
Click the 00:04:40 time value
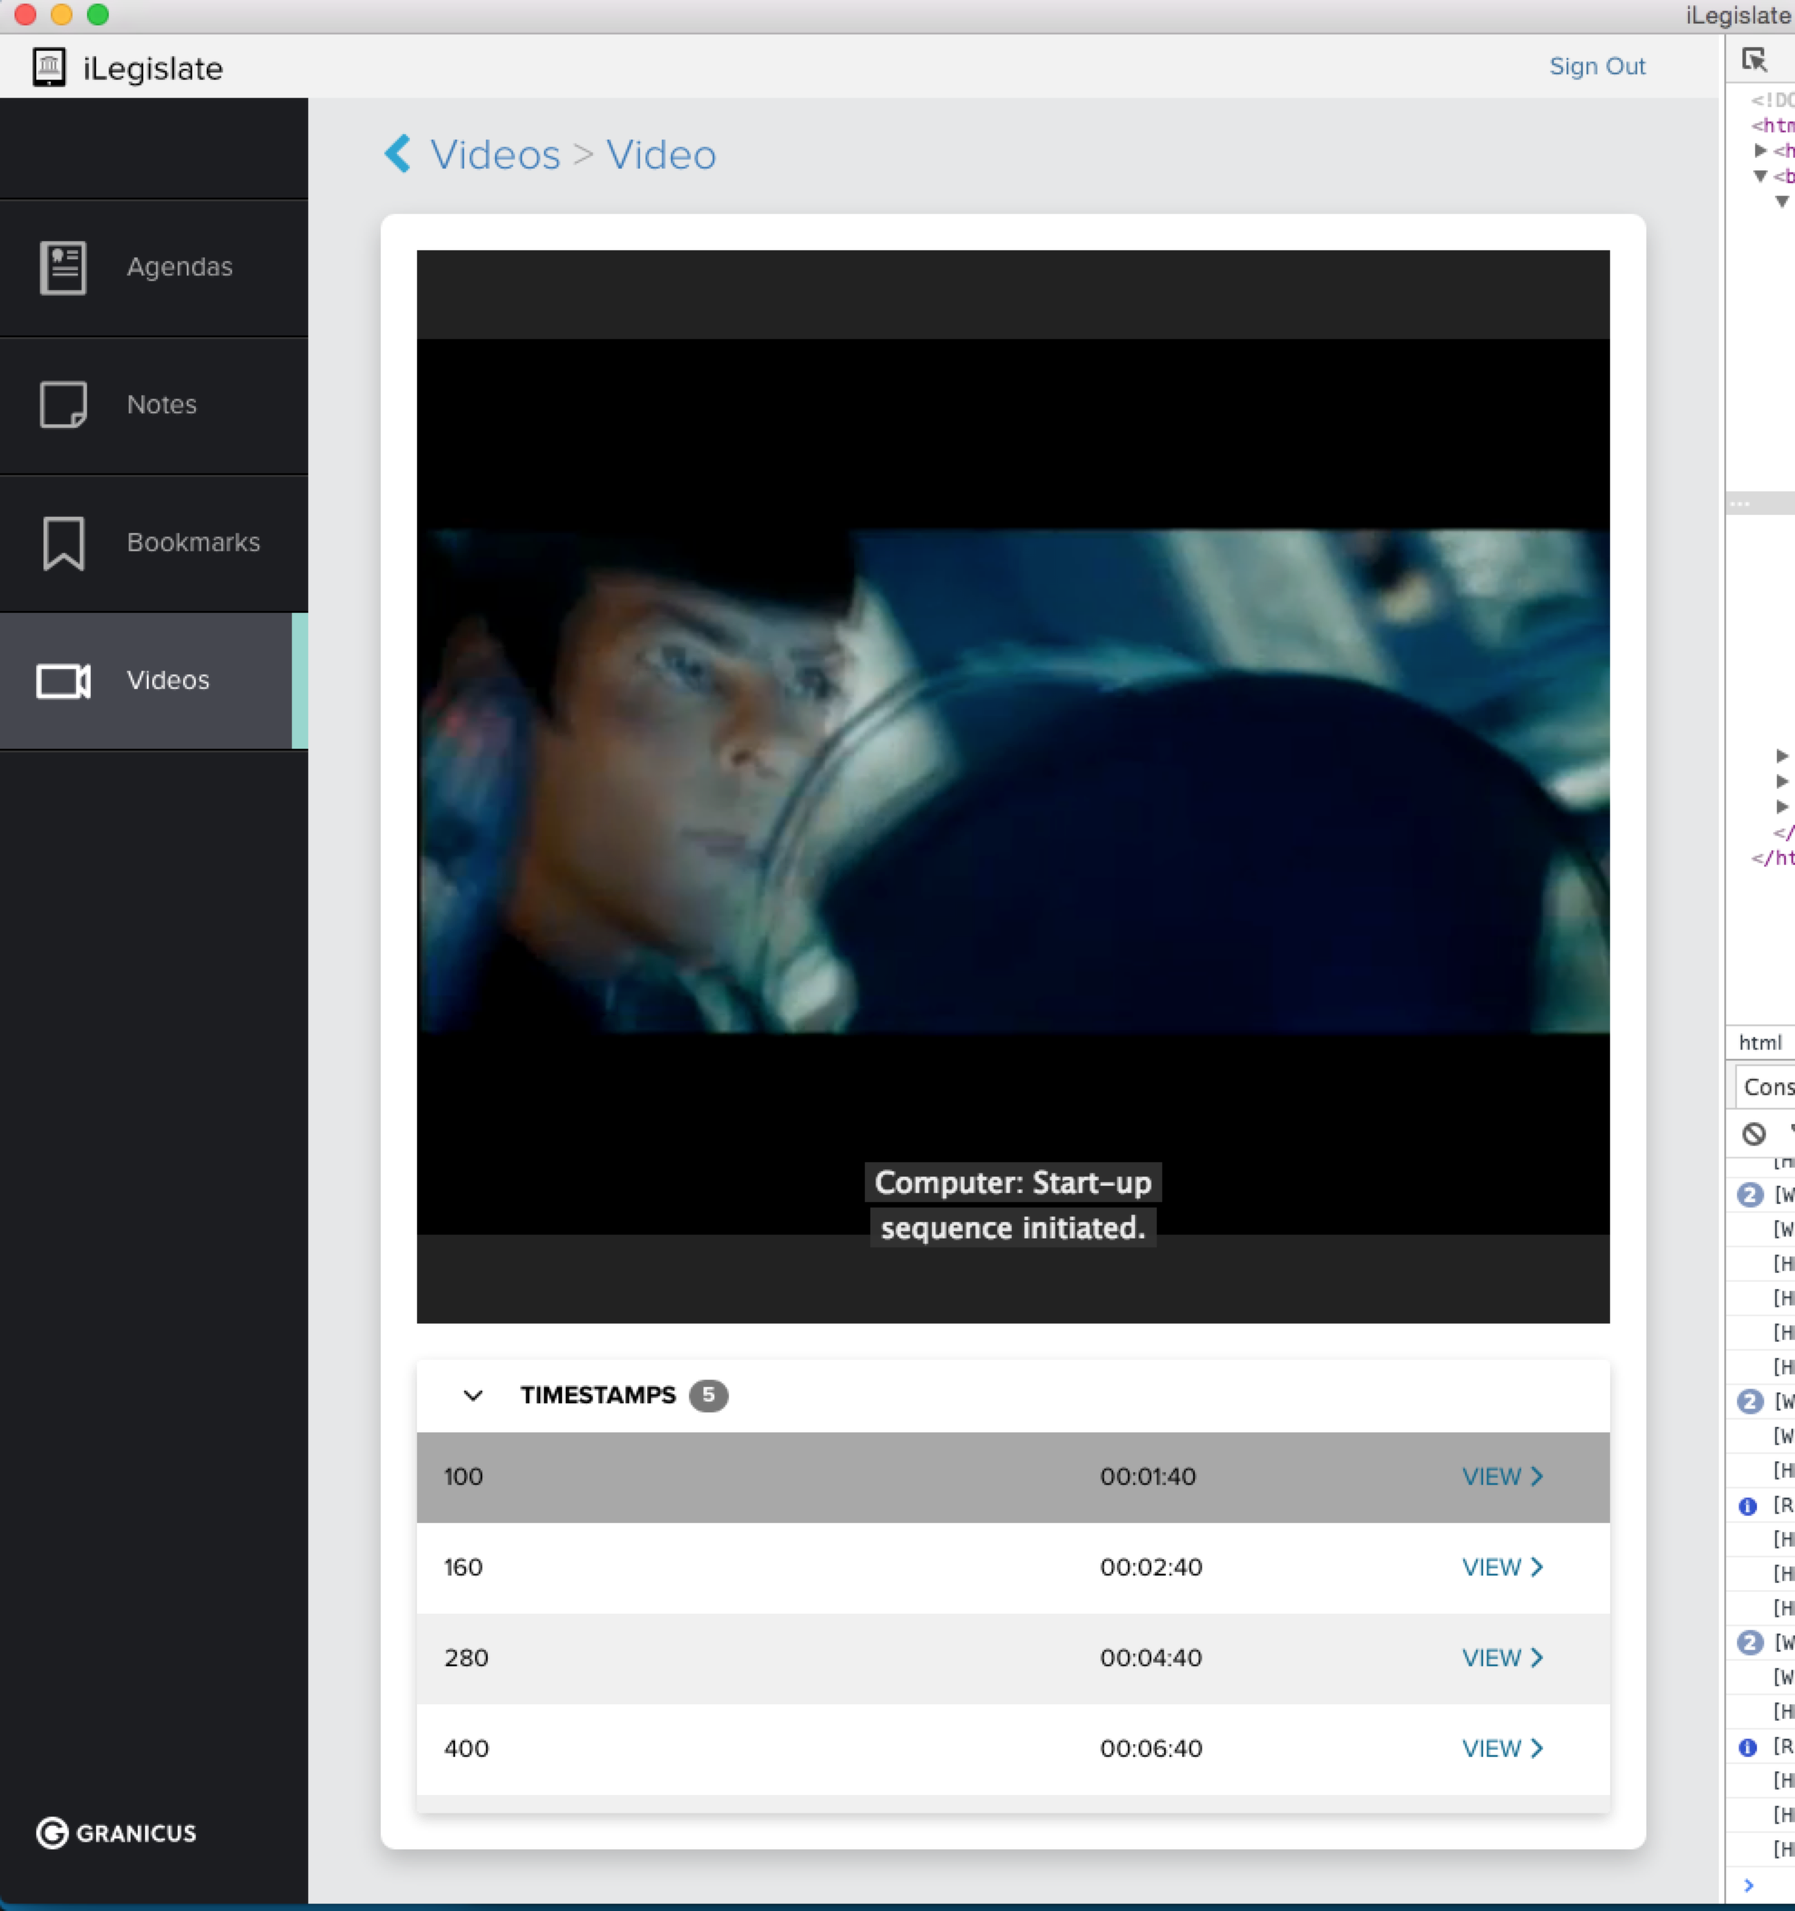point(1150,1657)
